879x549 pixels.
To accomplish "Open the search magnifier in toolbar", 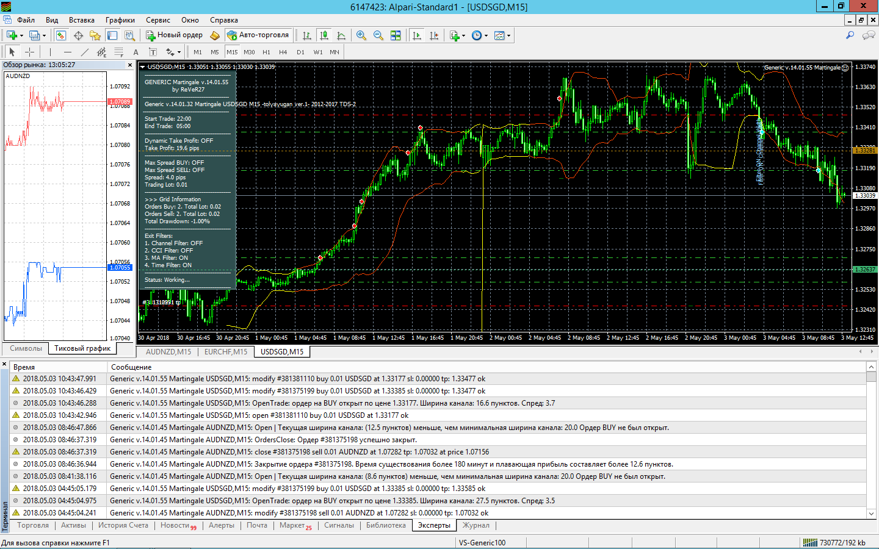I will point(850,35).
